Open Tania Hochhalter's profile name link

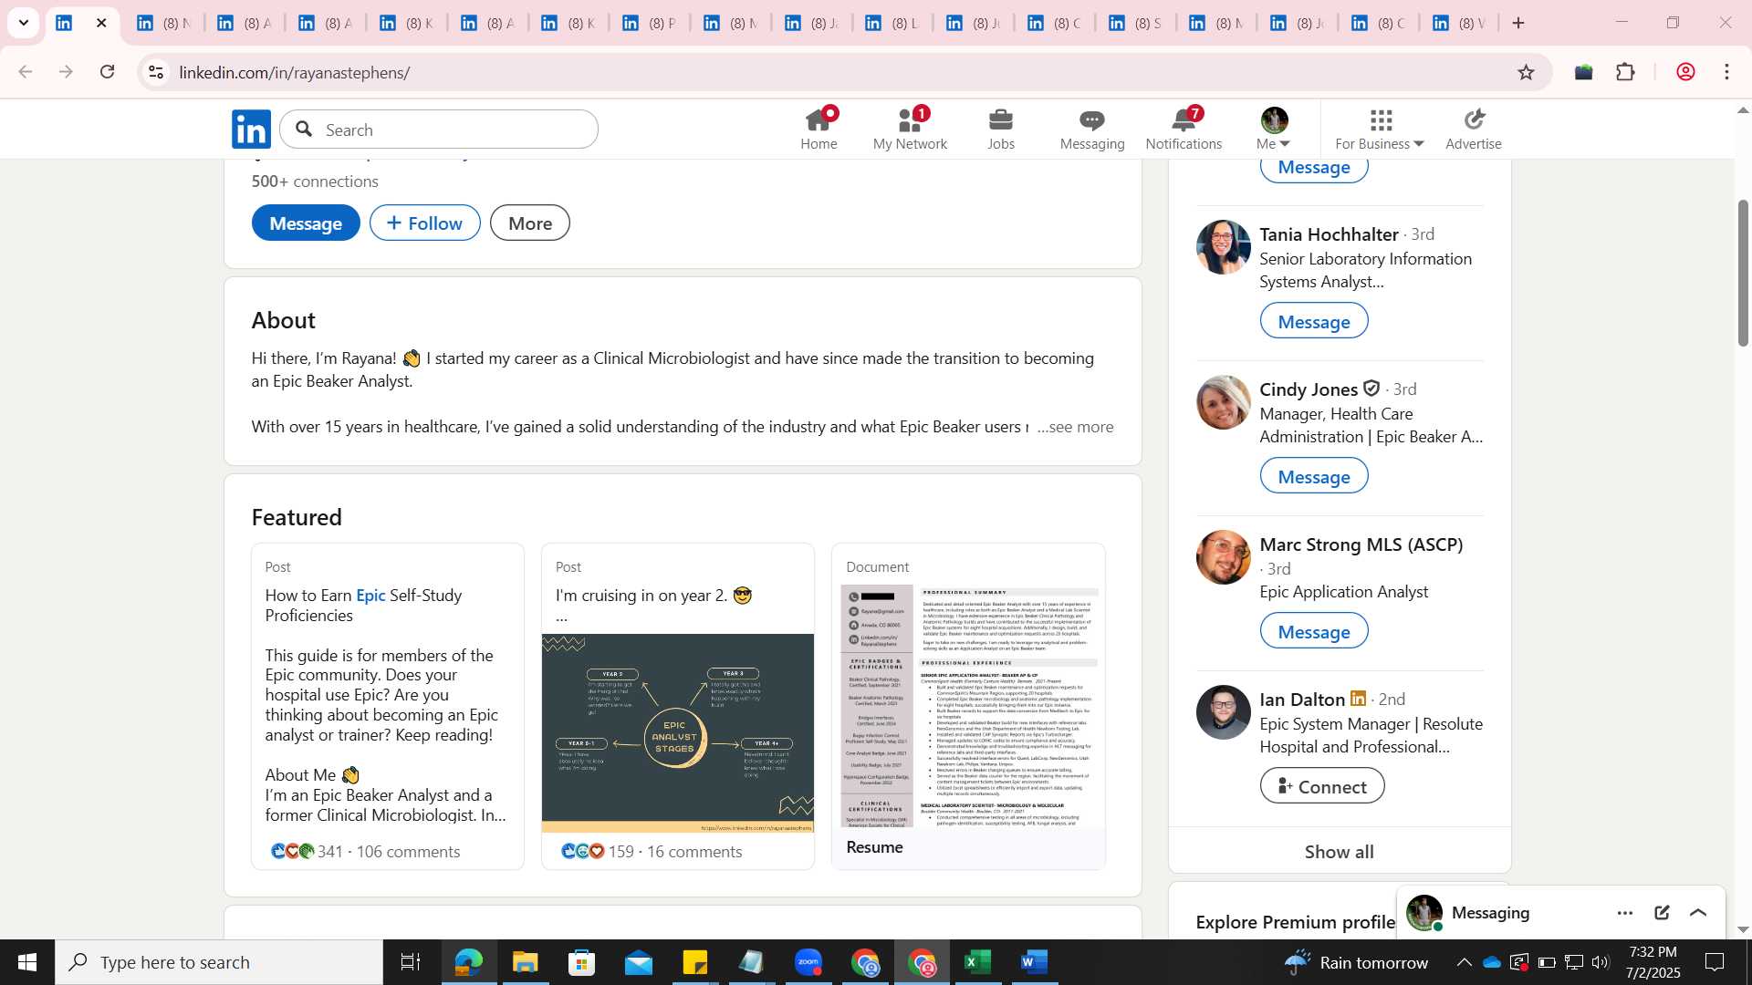pos(1329,234)
